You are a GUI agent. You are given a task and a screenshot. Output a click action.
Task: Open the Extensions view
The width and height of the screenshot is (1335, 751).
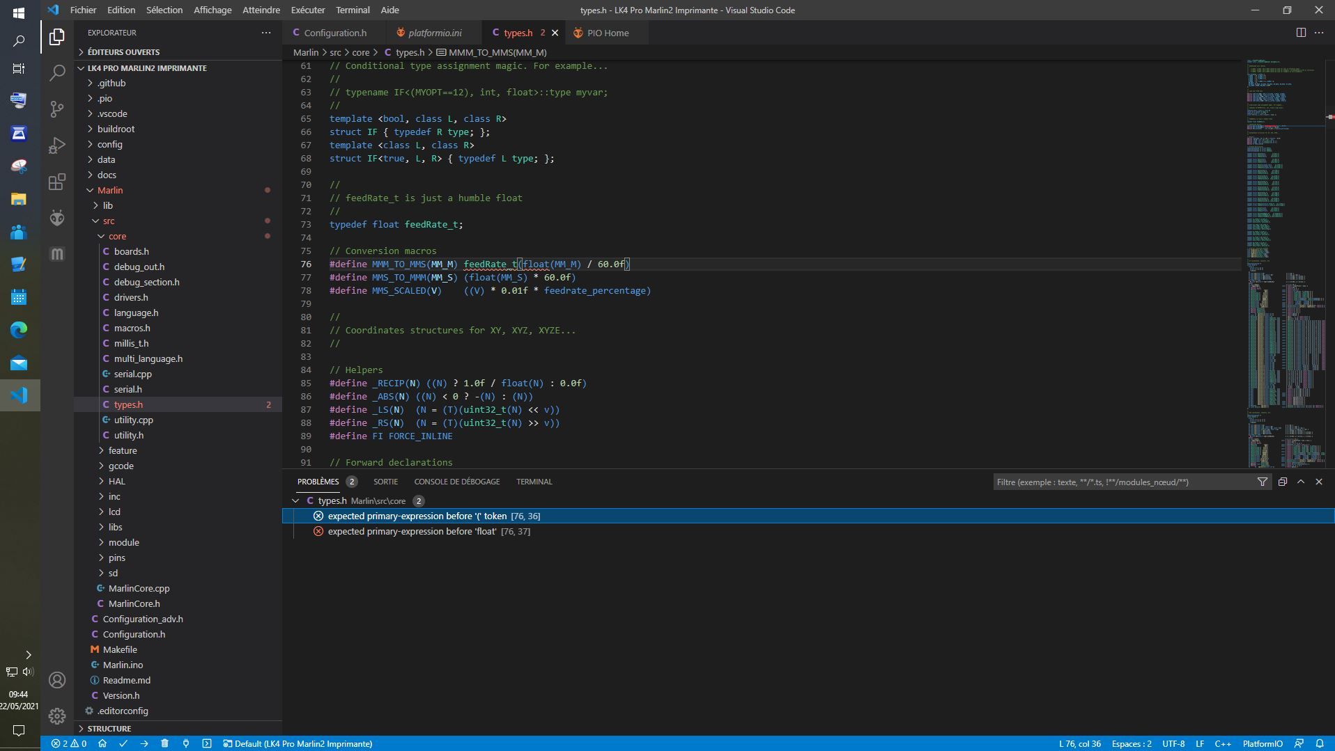57,182
